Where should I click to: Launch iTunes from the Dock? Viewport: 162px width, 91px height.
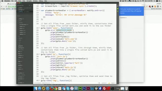pos(72,88)
